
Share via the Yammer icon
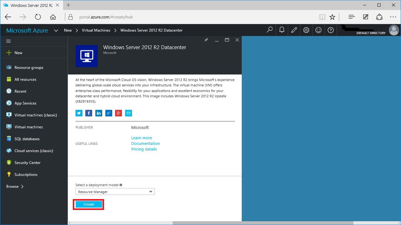coord(108,113)
